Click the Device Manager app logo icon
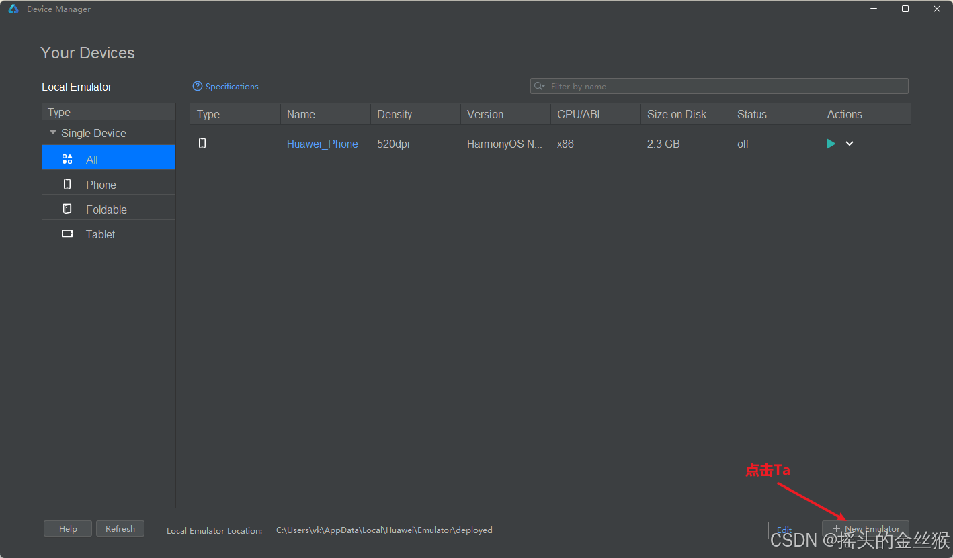Image resolution: width=953 pixels, height=558 pixels. point(13,9)
